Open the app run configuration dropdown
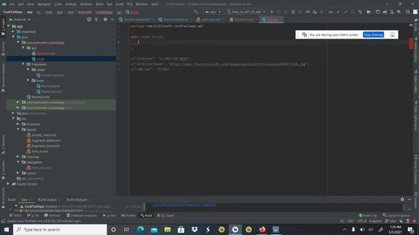Viewport: 419px width, 235px height. click(x=213, y=12)
